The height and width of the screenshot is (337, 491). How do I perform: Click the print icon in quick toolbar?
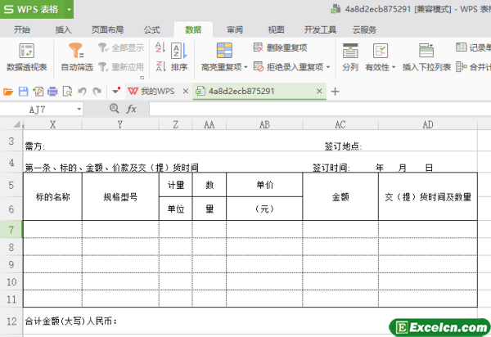(x=52, y=91)
